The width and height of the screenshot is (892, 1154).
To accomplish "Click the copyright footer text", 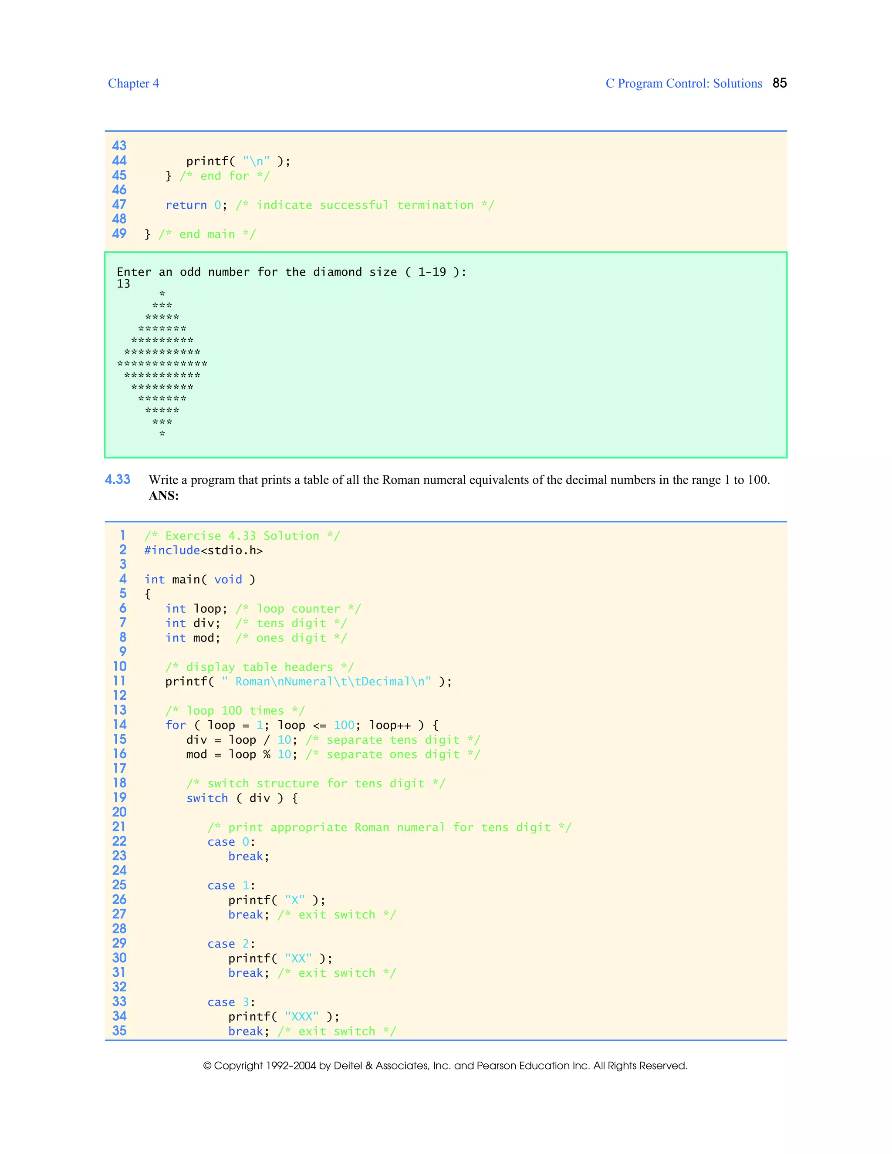I will [x=446, y=1066].
